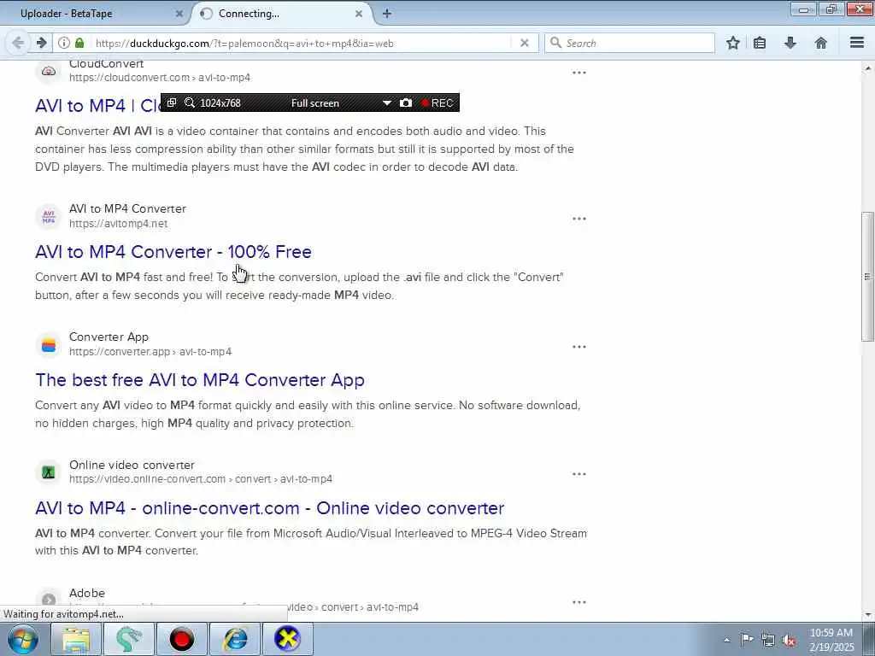Close the Connecting... tab
The width and height of the screenshot is (875, 656).
pos(359,14)
